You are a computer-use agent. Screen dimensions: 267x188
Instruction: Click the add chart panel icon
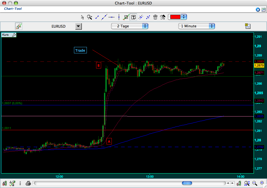click(x=248, y=26)
